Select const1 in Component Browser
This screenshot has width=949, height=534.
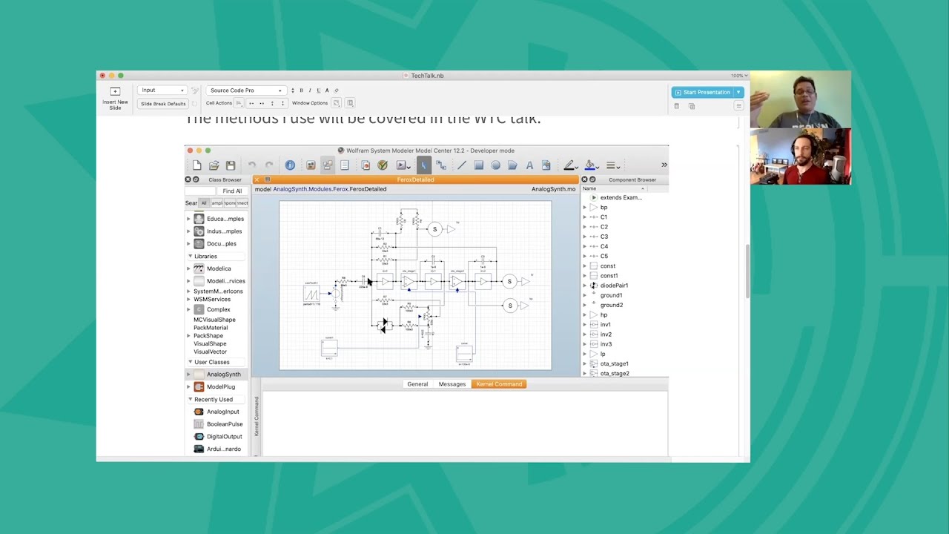click(609, 276)
